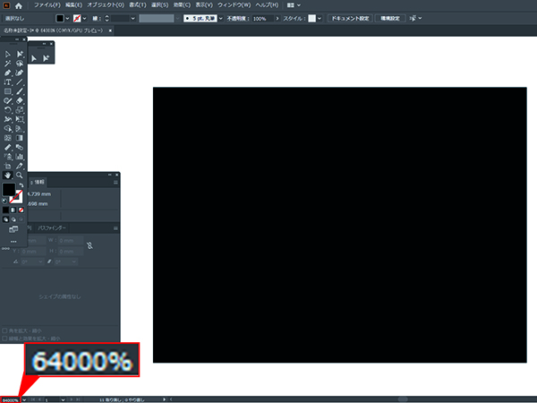Select the Width tool
537x403 pixels.
click(x=7, y=119)
